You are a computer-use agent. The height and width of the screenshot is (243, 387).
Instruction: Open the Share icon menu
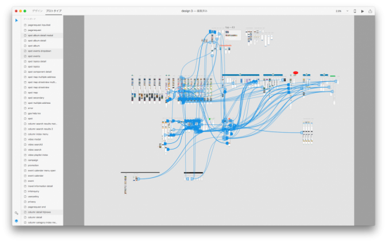point(370,11)
